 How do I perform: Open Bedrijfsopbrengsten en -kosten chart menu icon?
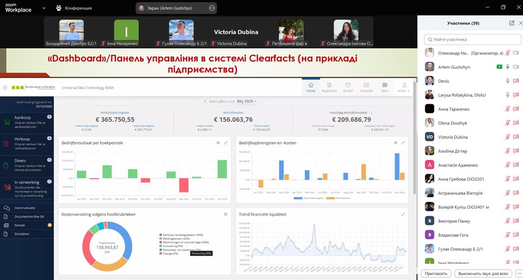point(395,143)
